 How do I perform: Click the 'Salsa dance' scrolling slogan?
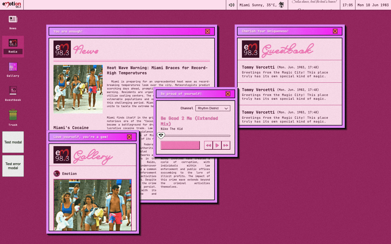(x=314, y=2)
